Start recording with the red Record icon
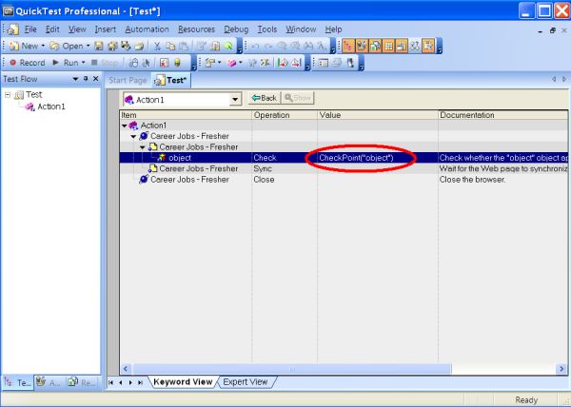The height and width of the screenshot is (407, 571). [13, 63]
